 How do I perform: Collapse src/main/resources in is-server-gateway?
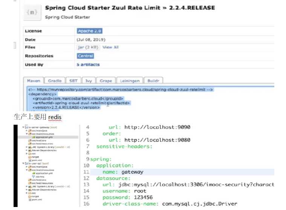coord(27,134)
